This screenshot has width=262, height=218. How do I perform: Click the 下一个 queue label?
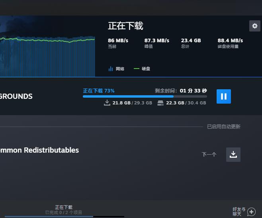pos(209,155)
